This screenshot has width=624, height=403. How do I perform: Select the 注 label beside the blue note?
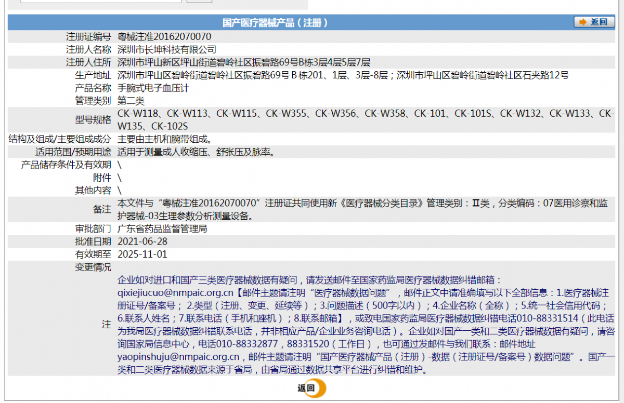[107, 325]
